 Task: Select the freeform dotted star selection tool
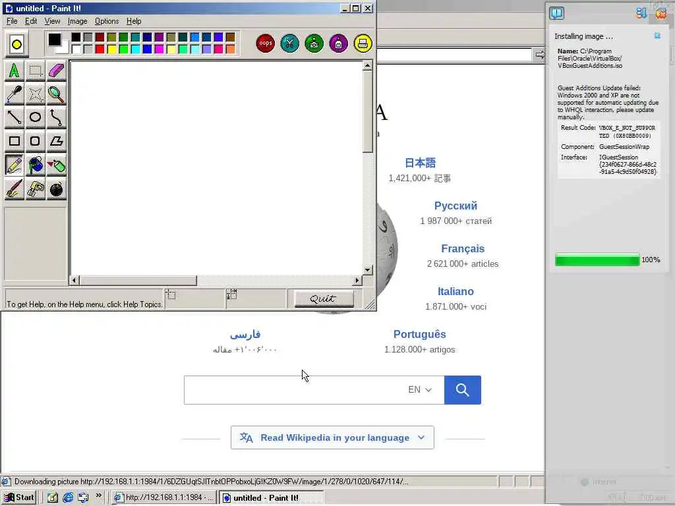[36, 94]
